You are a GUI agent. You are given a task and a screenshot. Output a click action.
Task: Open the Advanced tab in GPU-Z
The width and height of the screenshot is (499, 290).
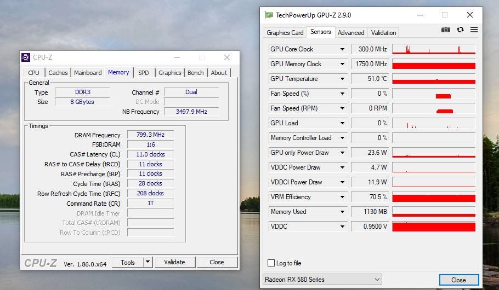[x=351, y=32]
